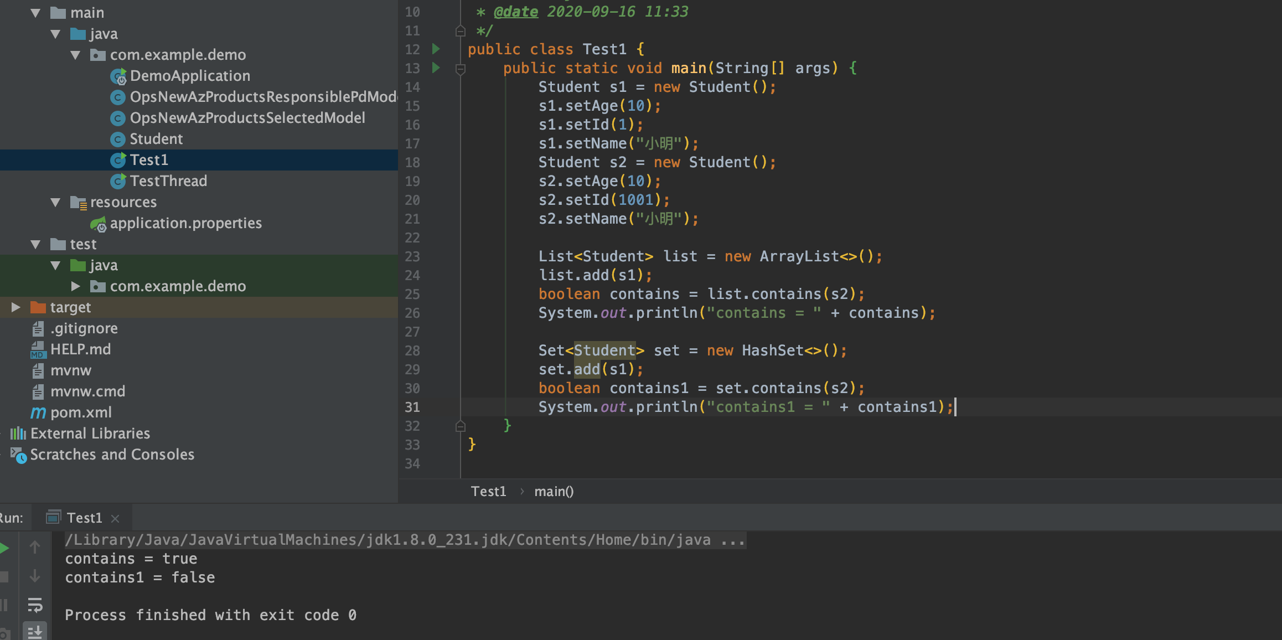Collapse the resources folder

[55, 202]
